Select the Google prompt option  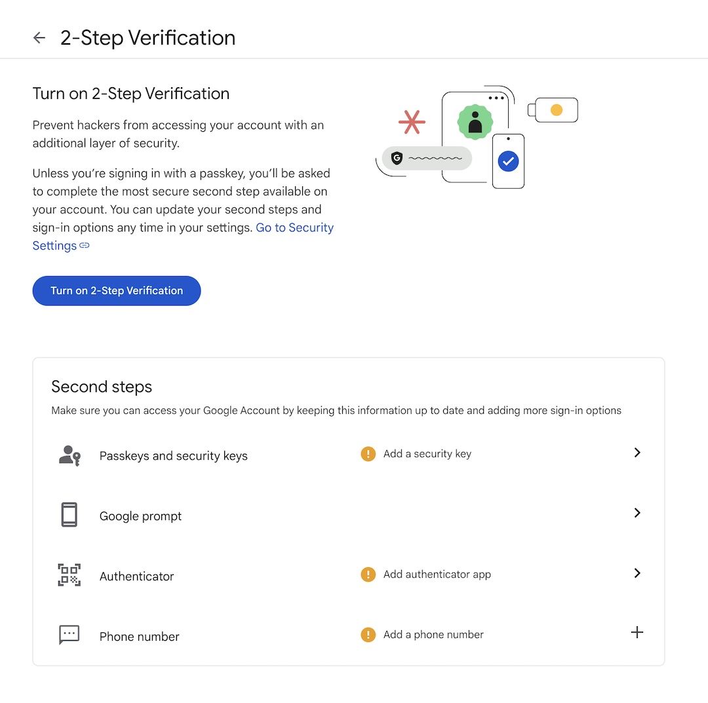[x=140, y=516]
